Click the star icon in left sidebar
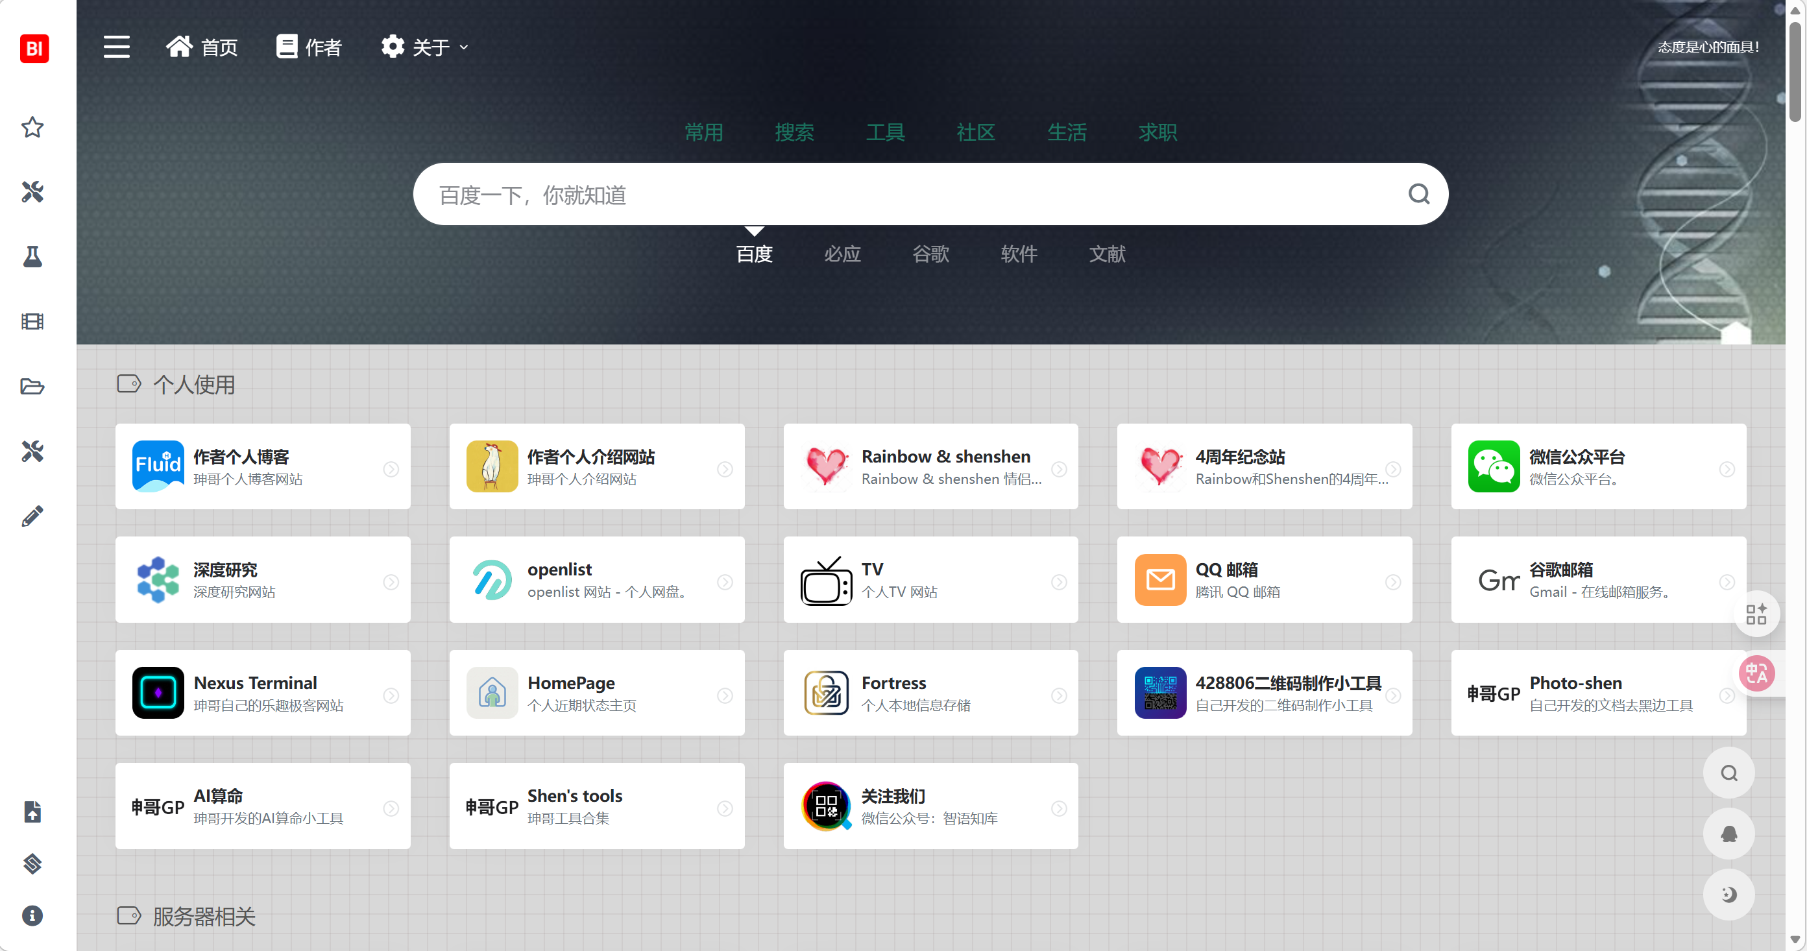This screenshot has height=951, width=1807. click(32, 128)
